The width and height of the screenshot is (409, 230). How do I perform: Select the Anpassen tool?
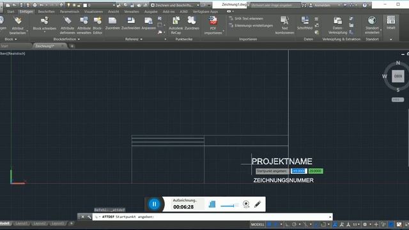(148, 23)
